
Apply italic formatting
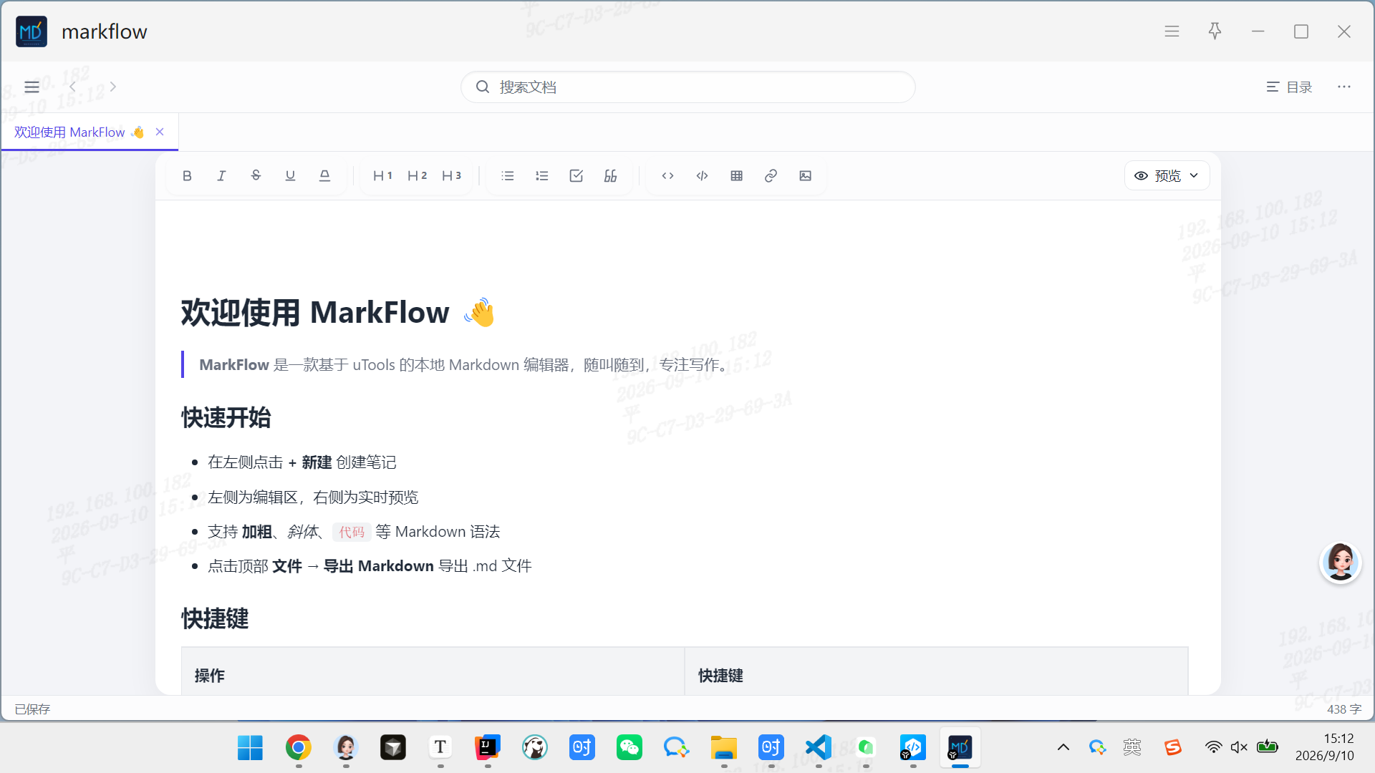tap(221, 176)
